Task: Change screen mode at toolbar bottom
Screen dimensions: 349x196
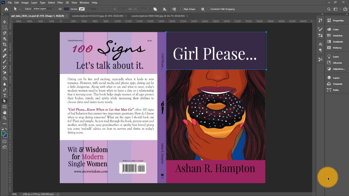Action: coord(4,147)
